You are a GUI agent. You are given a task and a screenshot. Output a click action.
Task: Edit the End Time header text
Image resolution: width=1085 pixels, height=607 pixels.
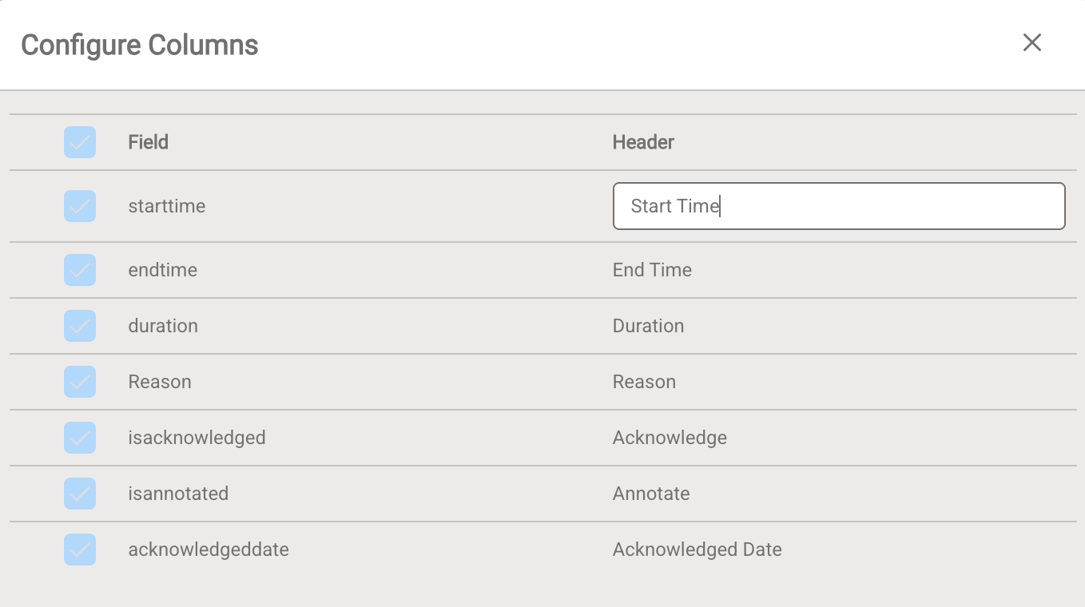point(652,269)
